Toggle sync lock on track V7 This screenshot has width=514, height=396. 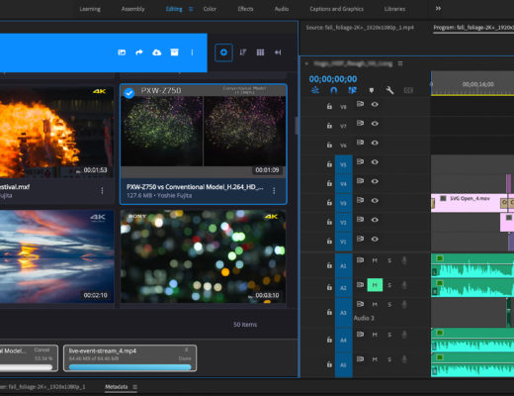point(360,123)
